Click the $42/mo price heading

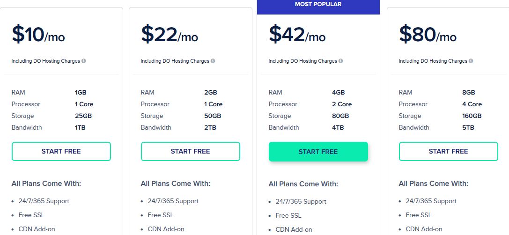297,34
